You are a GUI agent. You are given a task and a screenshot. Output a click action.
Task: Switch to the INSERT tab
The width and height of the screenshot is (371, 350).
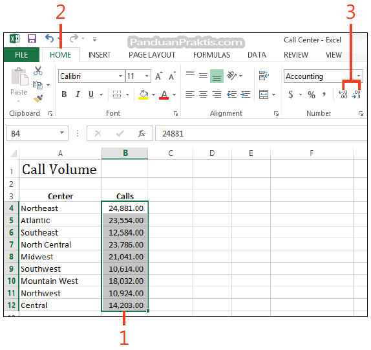pos(100,55)
